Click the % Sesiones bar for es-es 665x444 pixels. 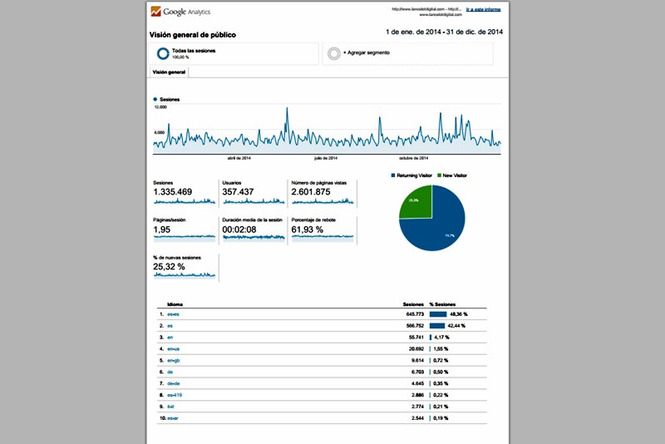click(438, 314)
